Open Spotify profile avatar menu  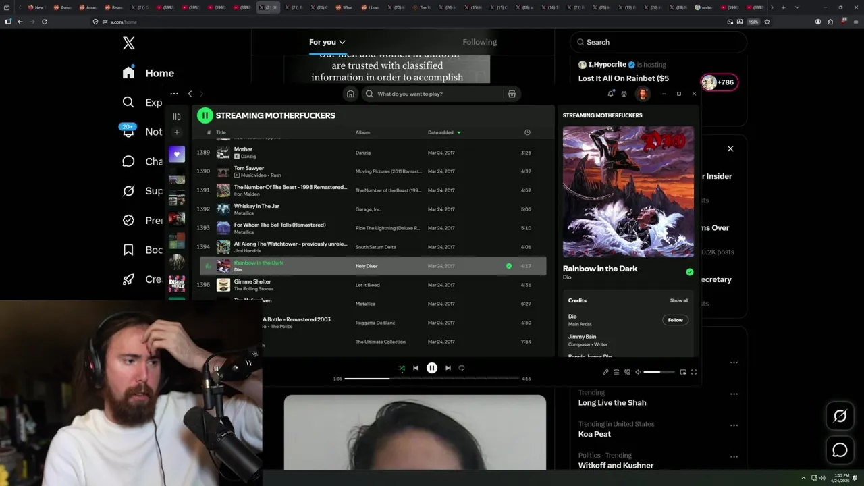click(x=643, y=94)
